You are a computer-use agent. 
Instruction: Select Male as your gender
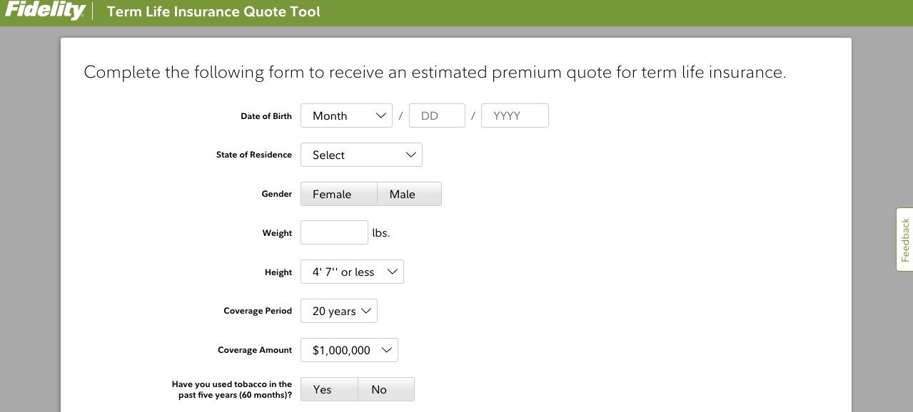pos(401,193)
